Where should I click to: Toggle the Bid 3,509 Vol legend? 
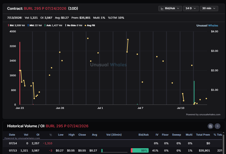(x=16, y=25)
